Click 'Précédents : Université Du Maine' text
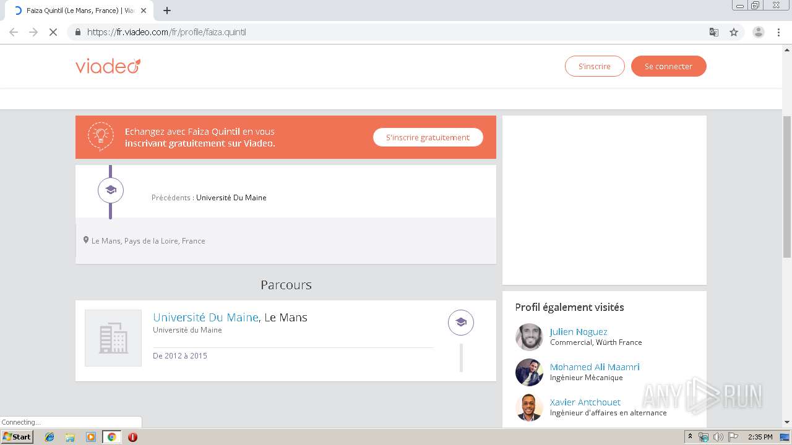This screenshot has height=445, width=792. pyautogui.click(x=209, y=198)
